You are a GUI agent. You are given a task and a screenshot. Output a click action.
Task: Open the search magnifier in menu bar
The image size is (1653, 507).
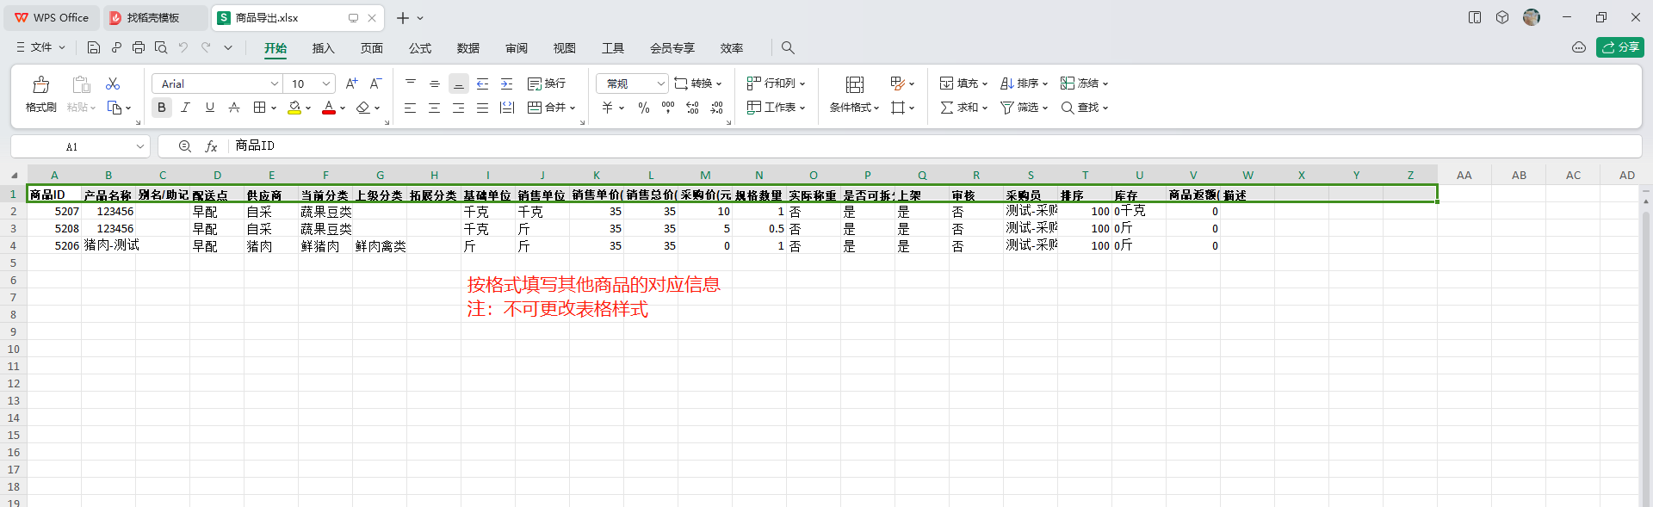(788, 47)
